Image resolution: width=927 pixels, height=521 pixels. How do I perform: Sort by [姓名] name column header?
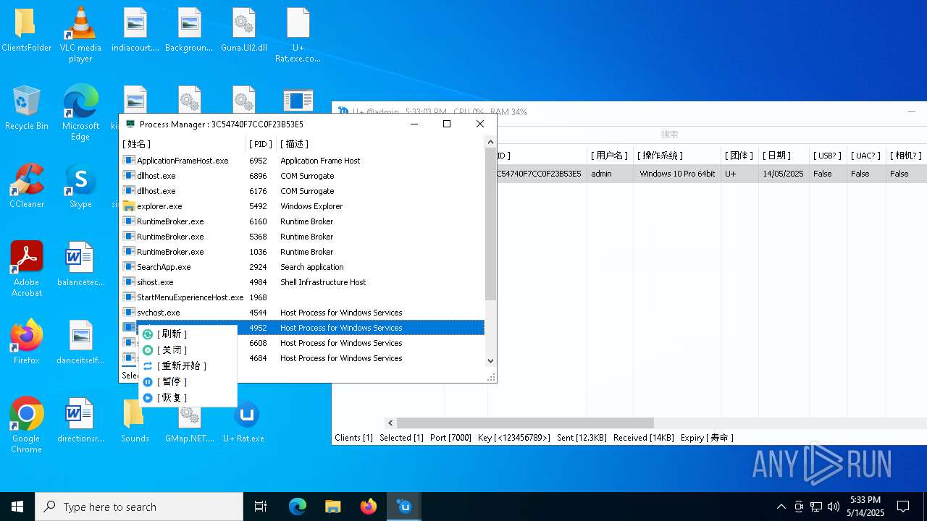(183, 144)
